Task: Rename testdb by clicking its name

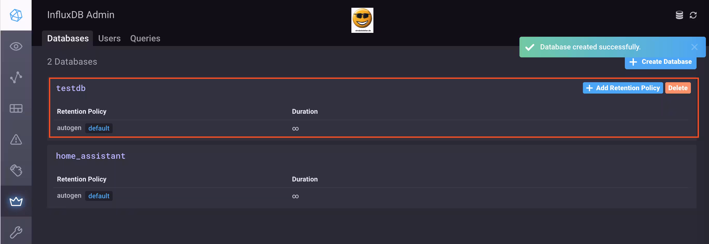Action: tap(71, 88)
